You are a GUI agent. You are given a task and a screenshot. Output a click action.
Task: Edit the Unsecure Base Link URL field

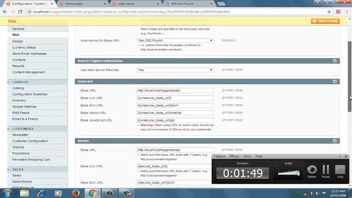pos(175,98)
